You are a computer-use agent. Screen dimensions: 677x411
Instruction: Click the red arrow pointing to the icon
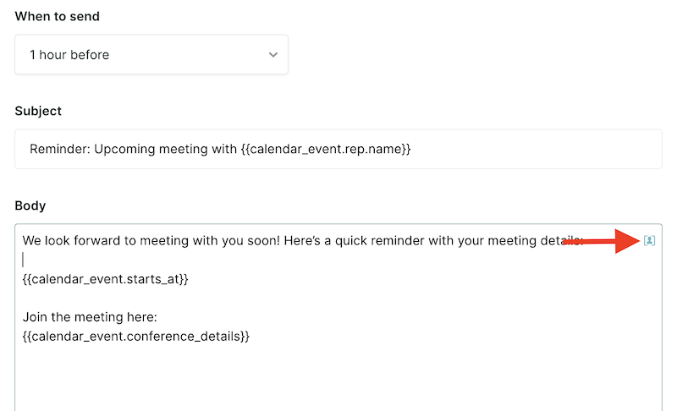[x=602, y=241]
